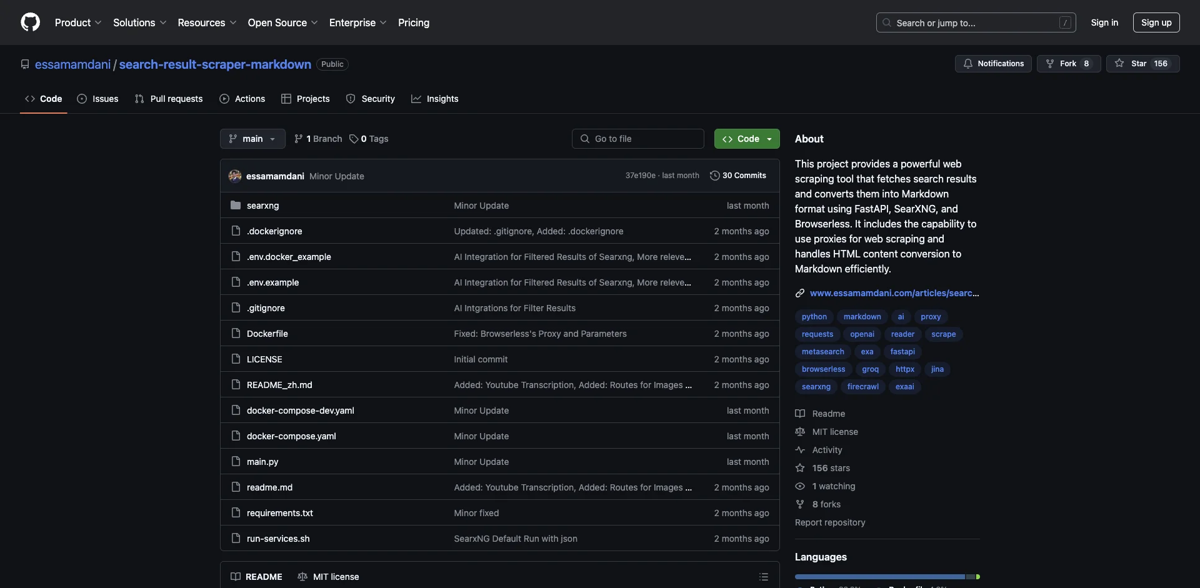
Task: Open the 30 Commits history
Action: coord(738,176)
